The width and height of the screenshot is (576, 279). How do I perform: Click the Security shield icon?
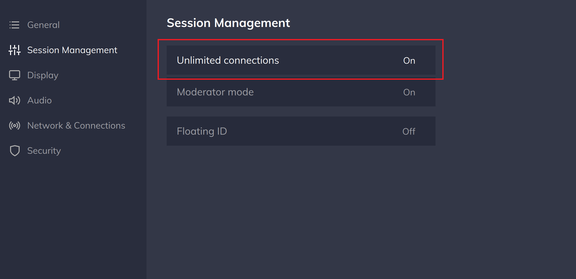[x=14, y=151]
